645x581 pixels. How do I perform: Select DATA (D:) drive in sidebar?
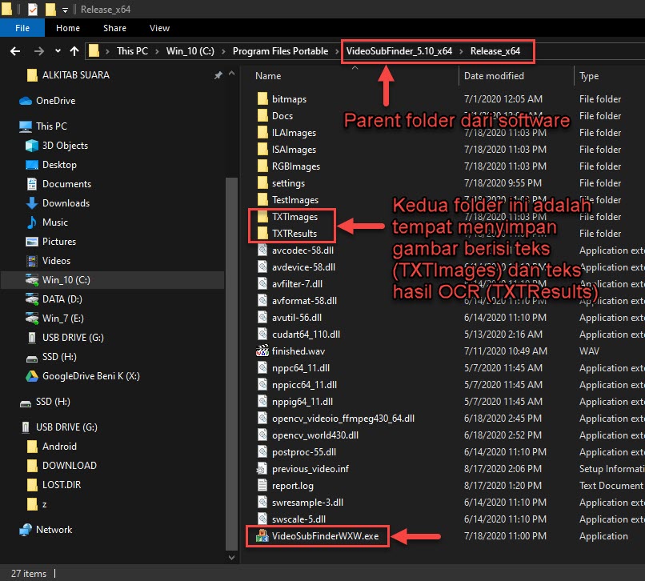click(62, 299)
